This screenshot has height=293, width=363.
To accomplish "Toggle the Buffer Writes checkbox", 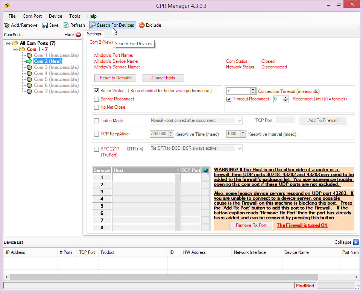I will 97,91.
